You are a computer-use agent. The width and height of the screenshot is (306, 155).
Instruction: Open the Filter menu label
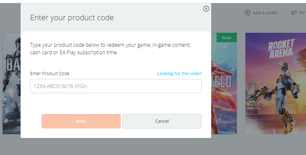[302, 13]
